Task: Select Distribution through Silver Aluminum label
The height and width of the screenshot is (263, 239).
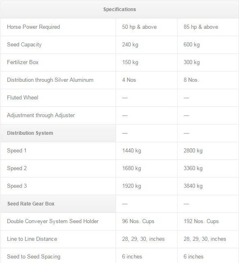Action: [50, 80]
